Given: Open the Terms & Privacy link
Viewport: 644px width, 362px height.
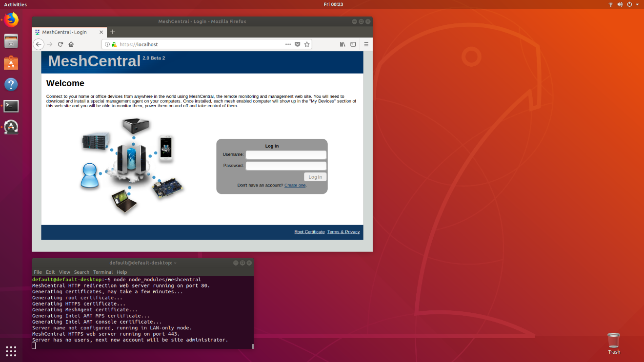Looking at the screenshot, I should pos(343,232).
